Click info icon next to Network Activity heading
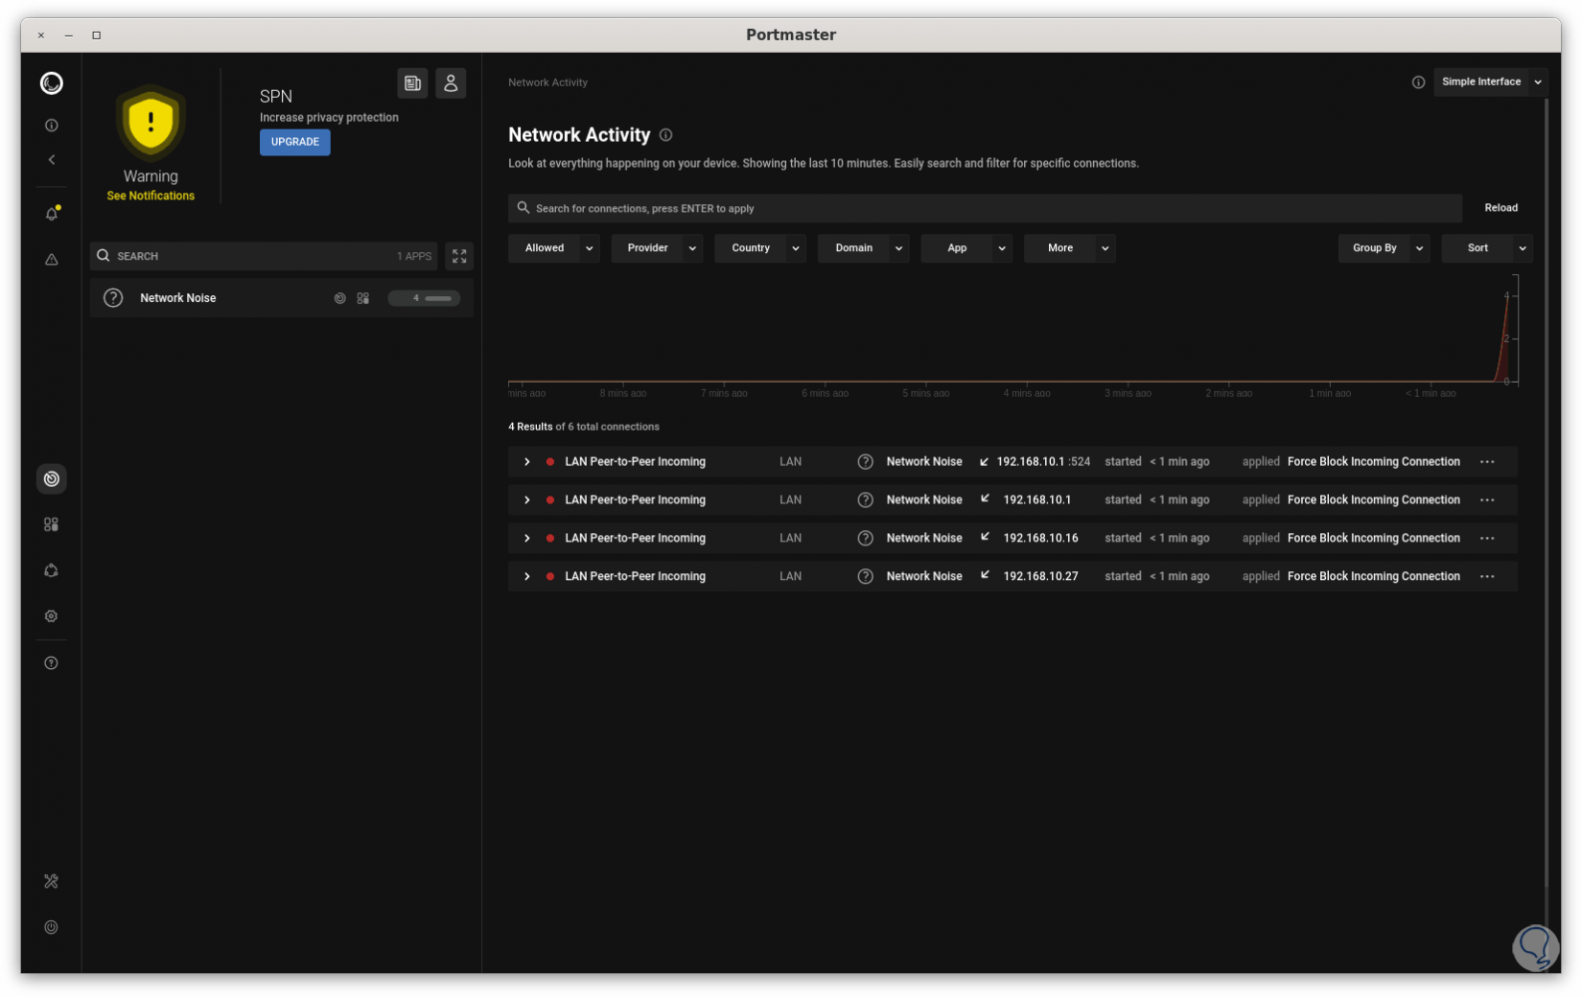Image resolution: width=1582 pixels, height=997 pixels. [665, 135]
